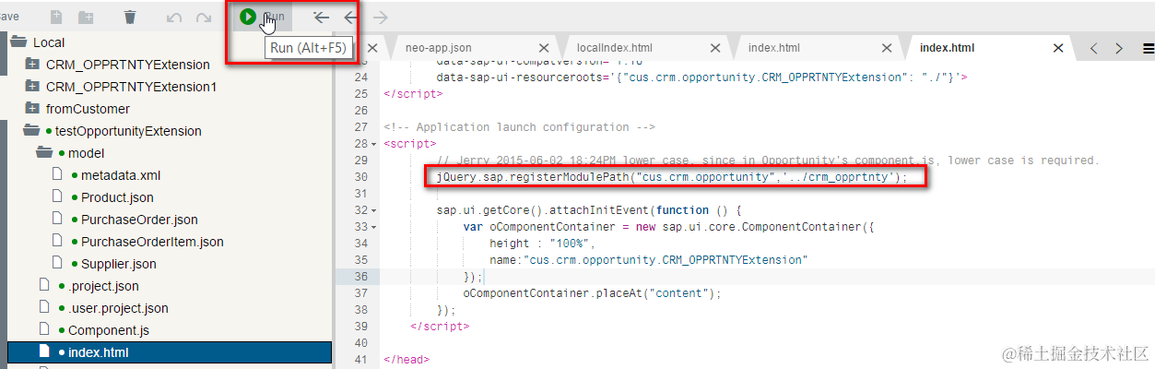
Task: Click the file icon beside Supplier.json
Action: pos(57,264)
